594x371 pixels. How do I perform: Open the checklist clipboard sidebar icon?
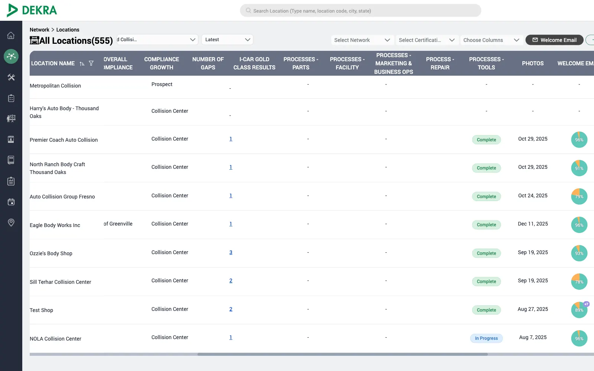tap(11, 98)
